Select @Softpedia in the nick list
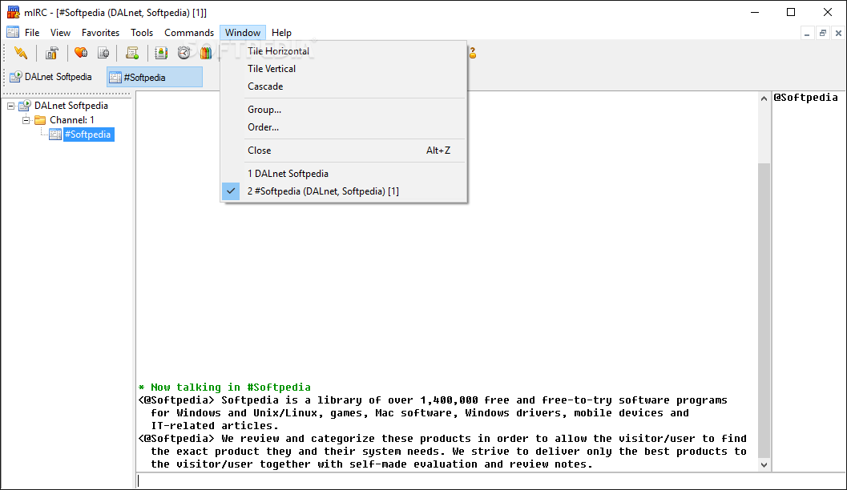The image size is (847, 490). click(805, 97)
